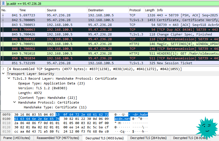Image resolution: width=219 pixels, height=141 pixels.
Task: Click the display filter bookmark icon
Action: point(3,3)
